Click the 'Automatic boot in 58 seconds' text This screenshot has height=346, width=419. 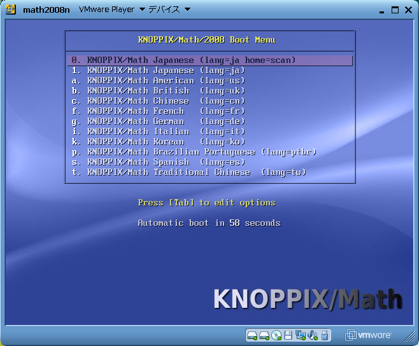[209, 223]
